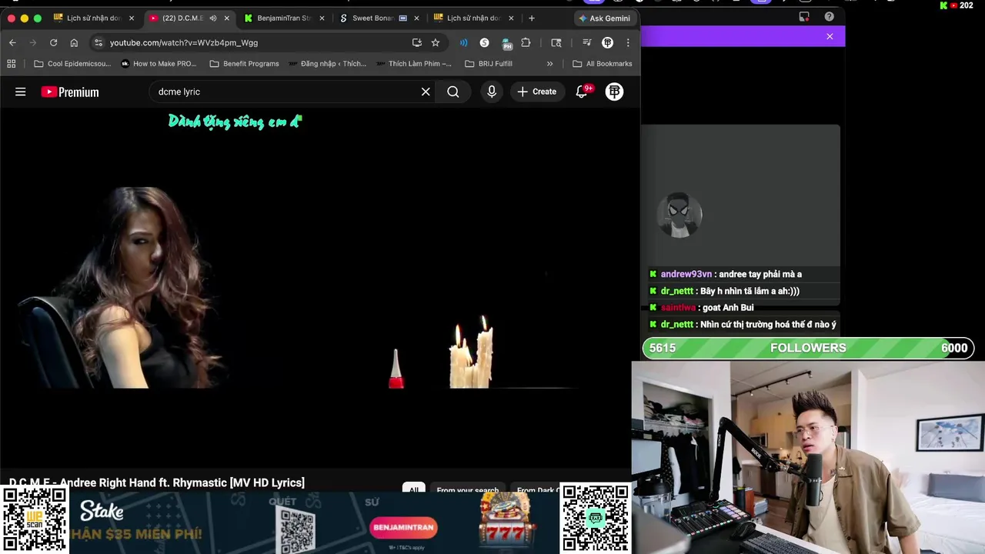The height and width of the screenshot is (554, 985).
Task: Open the BRIJ Fulfill bookmark folder
Action: pyautogui.click(x=489, y=64)
